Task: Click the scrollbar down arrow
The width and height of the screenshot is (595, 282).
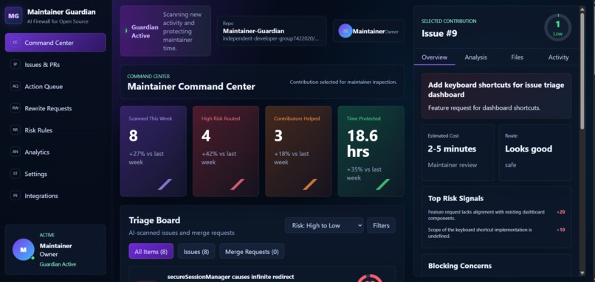Action: click(x=582, y=272)
